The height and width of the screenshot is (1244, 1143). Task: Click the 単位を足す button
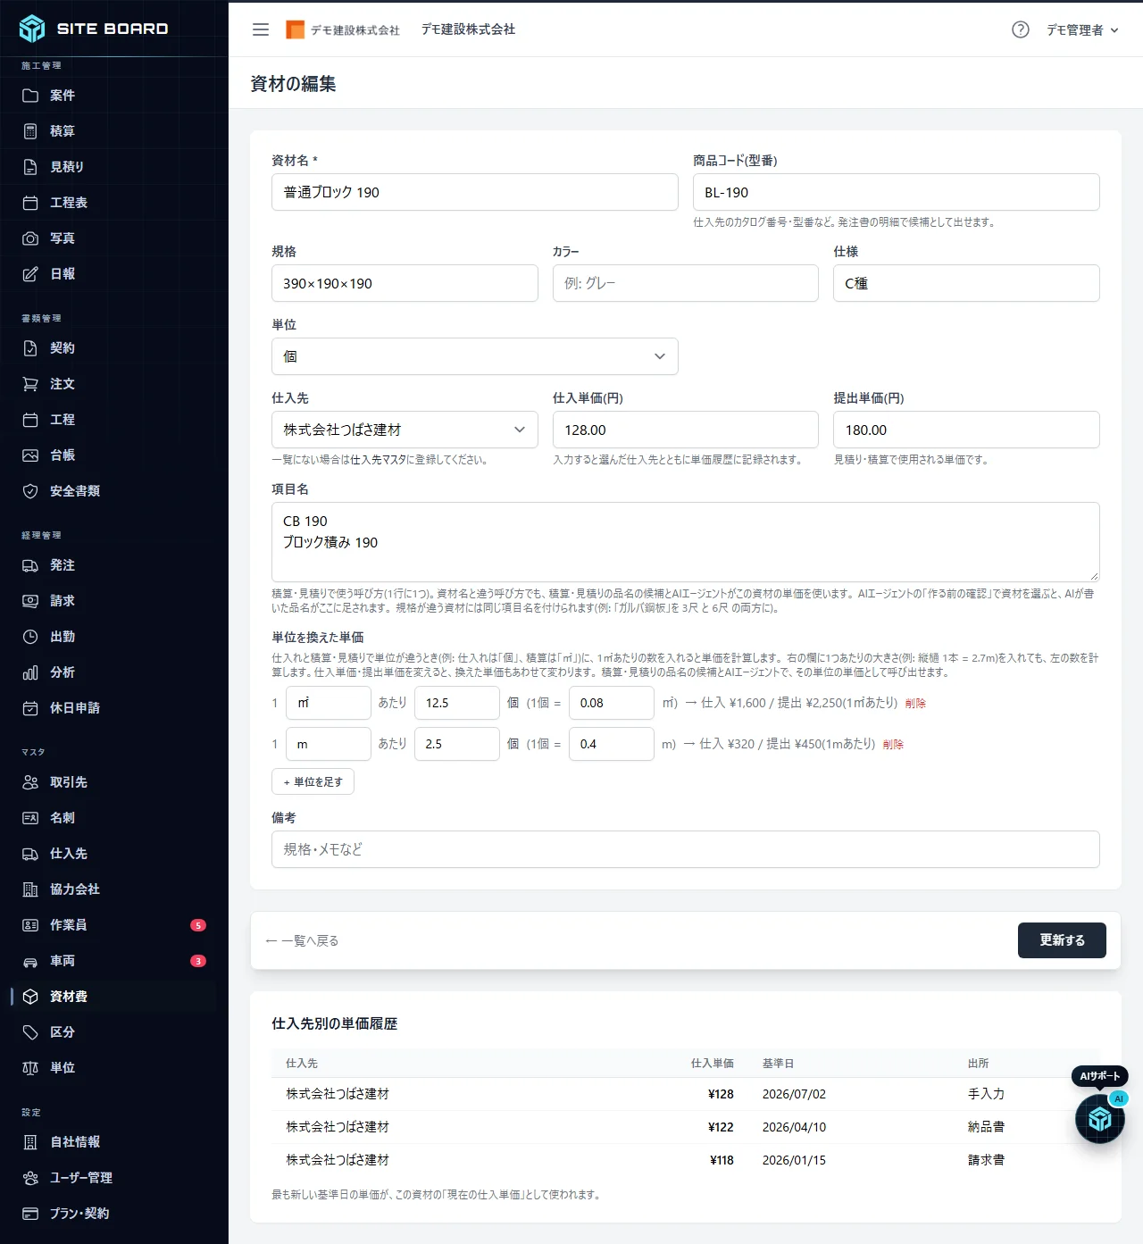(x=313, y=781)
